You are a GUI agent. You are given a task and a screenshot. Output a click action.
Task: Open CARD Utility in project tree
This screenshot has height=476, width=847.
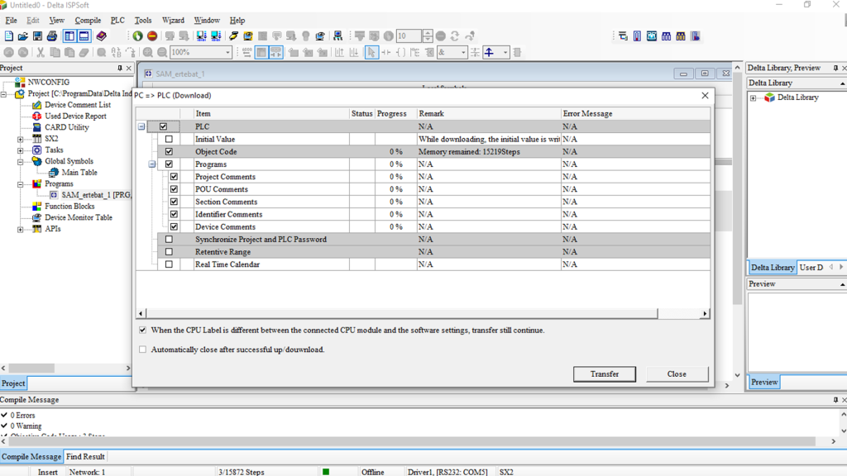click(66, 127)
